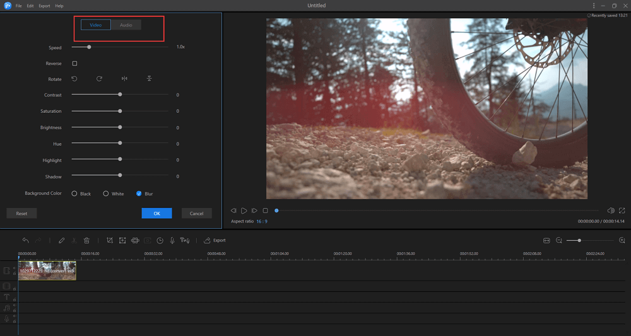Open the three-dot options menu in title bar

click(594, 6)
